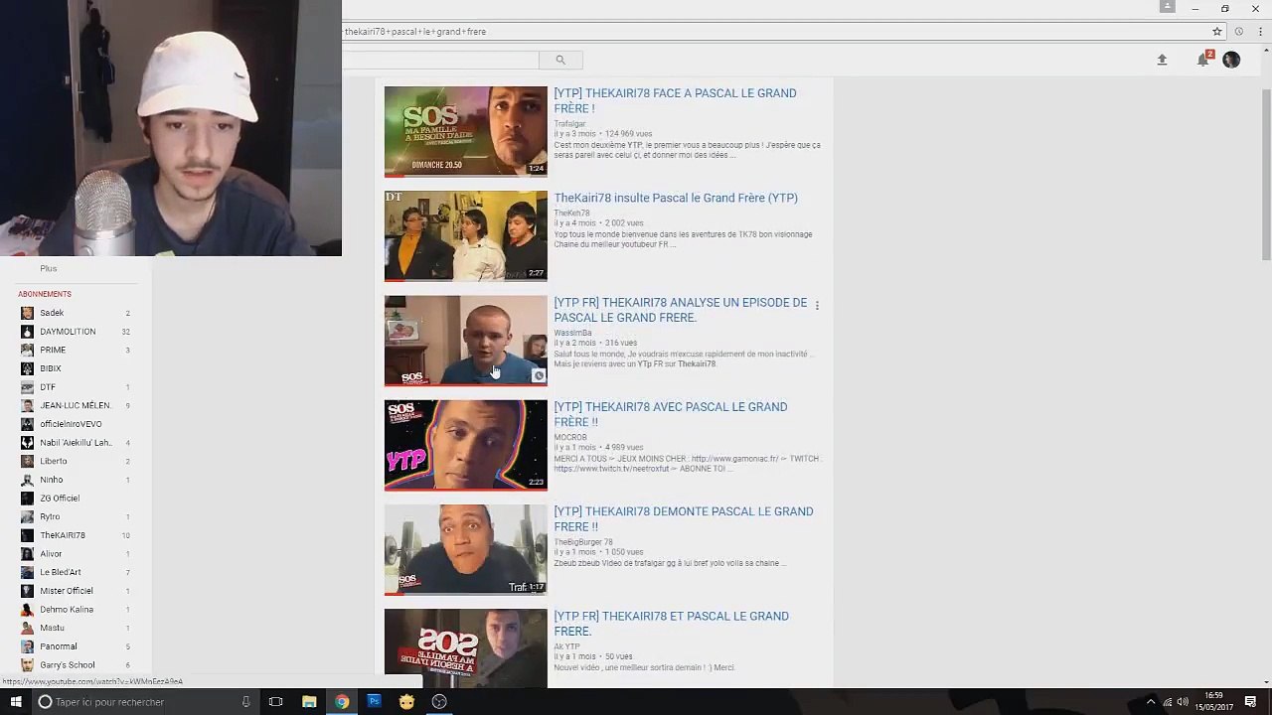
Task: Click the Mastu channel avatar icon
Action: tap(28, 628)
